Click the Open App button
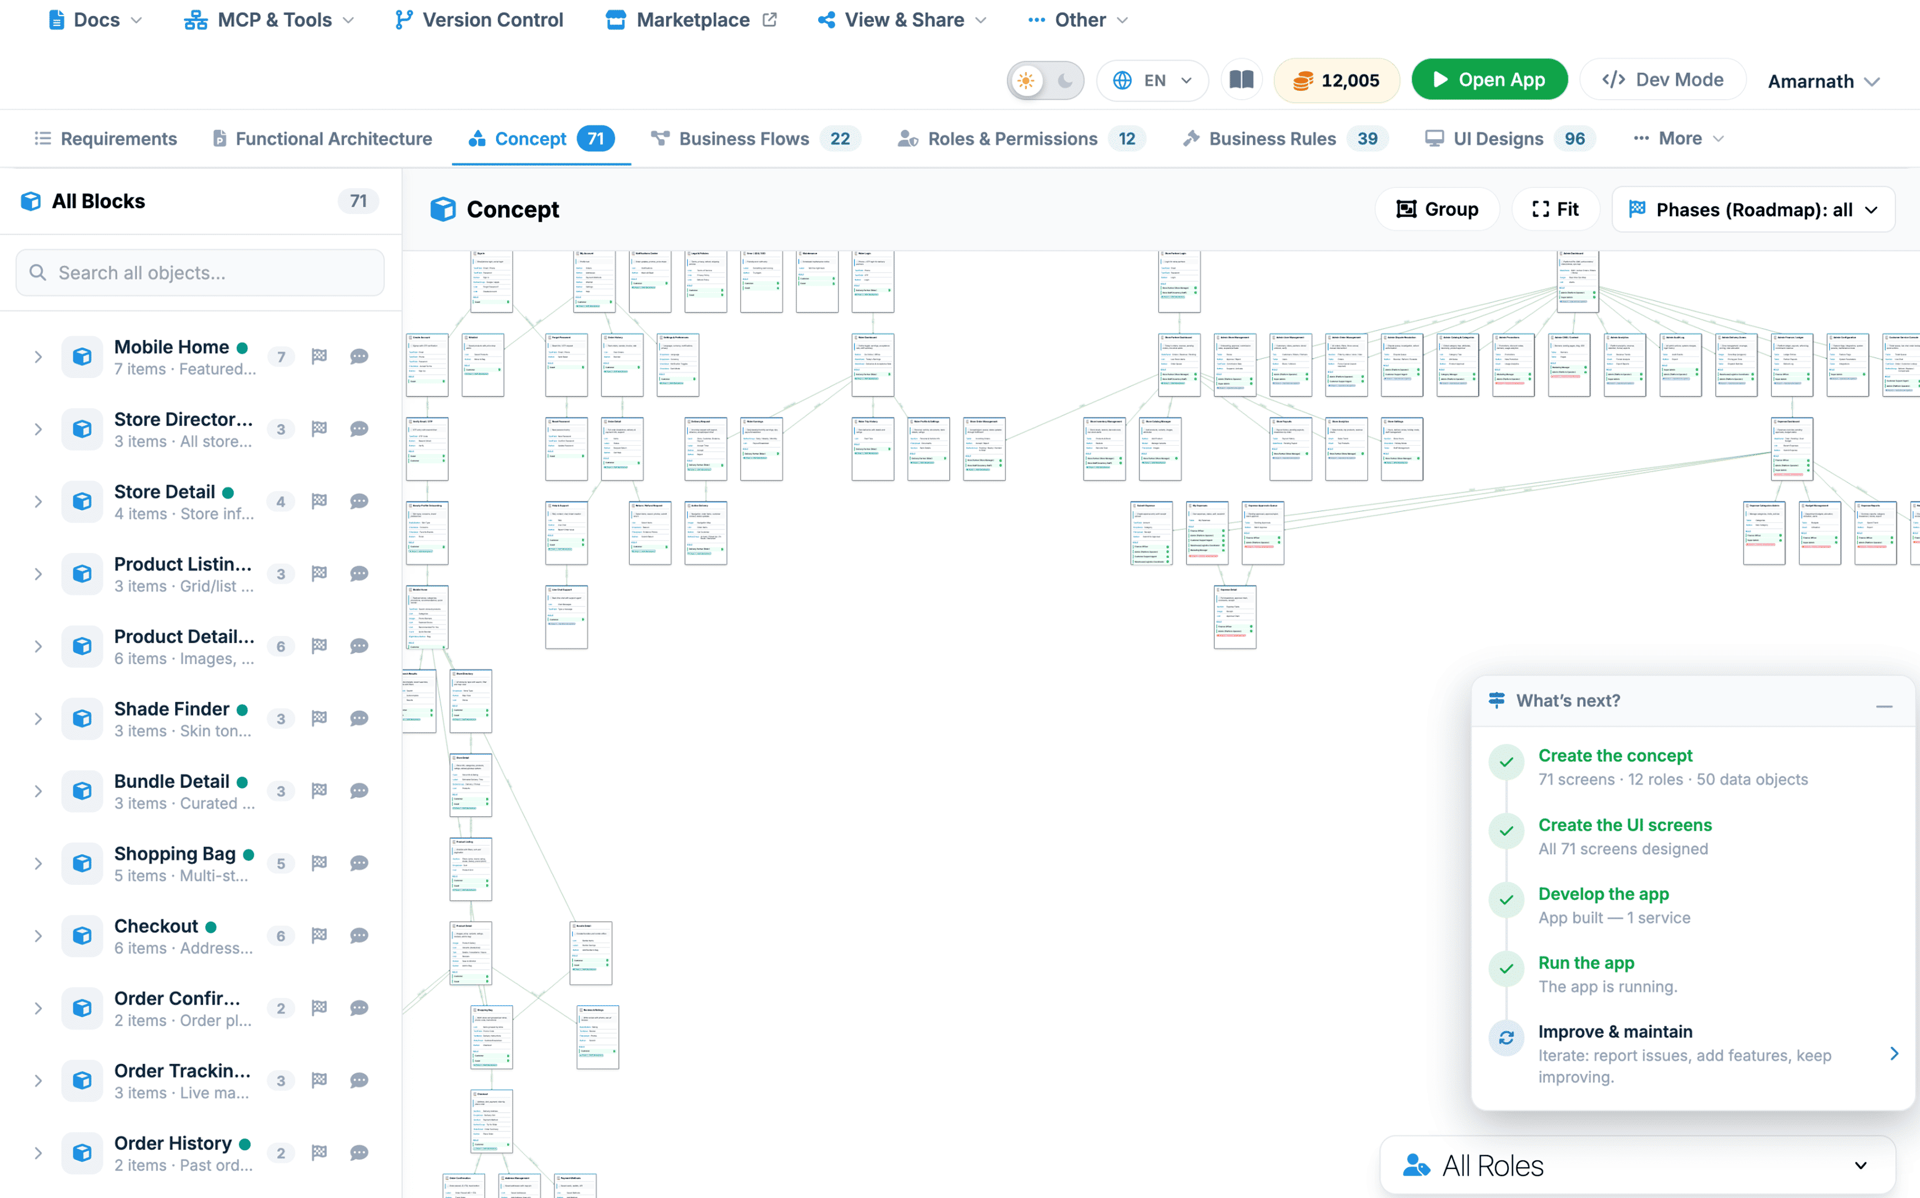Viewport: 1920px width, 1198px height. 1489,80
